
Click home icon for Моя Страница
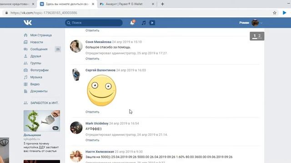pyautogui.click(x=25, y=35)
